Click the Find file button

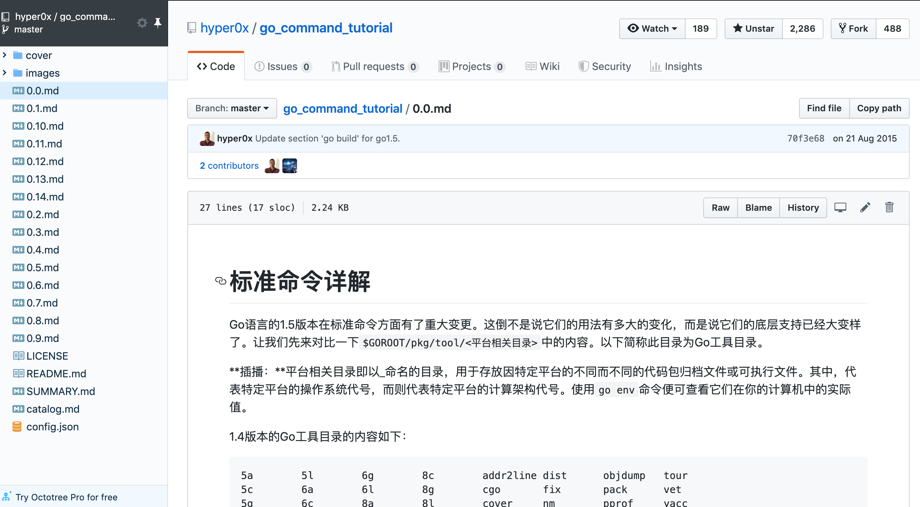(x=824, y=108)
